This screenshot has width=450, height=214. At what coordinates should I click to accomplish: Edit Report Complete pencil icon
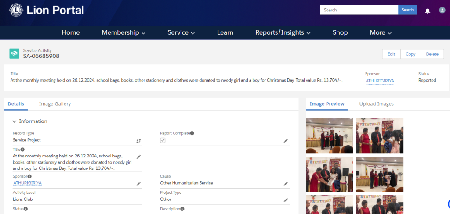click(x=286, y=141)
